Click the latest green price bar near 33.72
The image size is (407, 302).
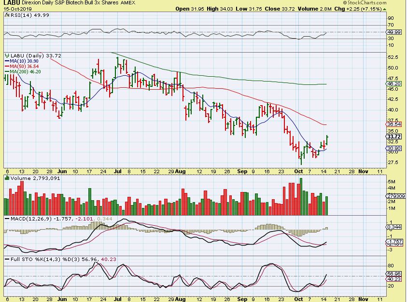327,140
